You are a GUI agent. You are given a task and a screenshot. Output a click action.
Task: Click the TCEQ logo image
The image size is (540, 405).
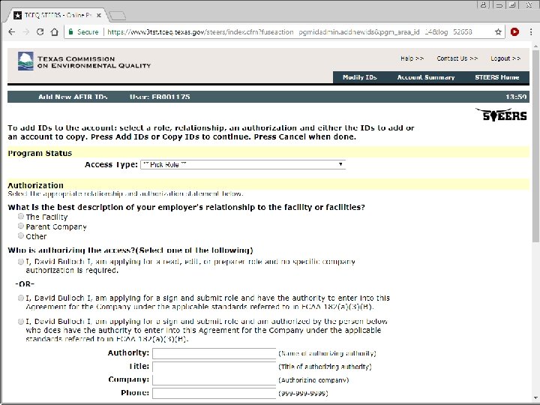25,61
